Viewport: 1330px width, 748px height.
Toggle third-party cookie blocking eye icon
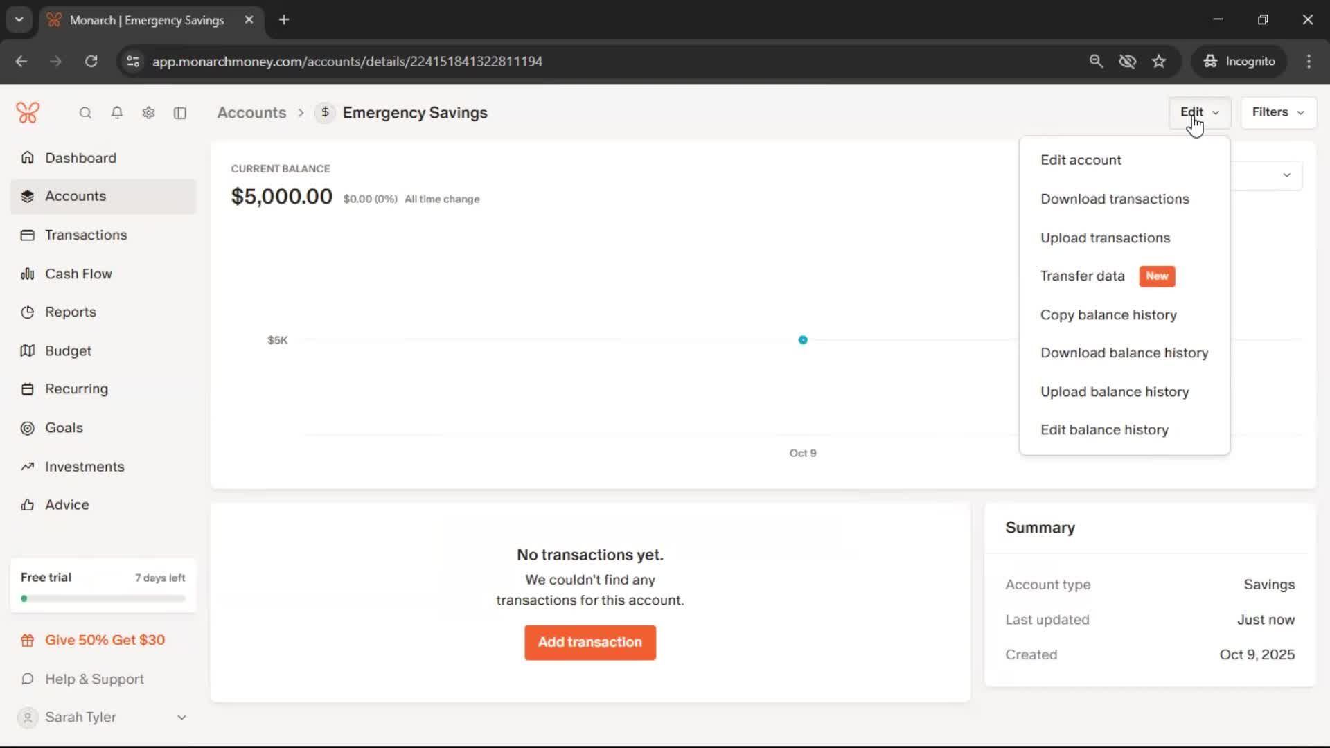point(1127,62)
